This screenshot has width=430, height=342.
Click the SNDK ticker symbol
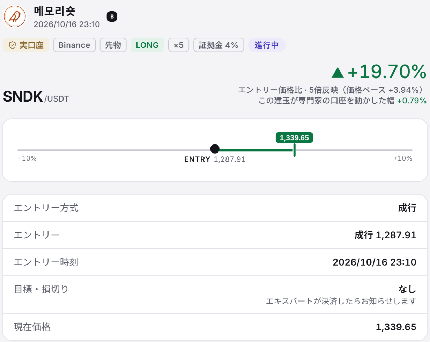tap(23, 97)
